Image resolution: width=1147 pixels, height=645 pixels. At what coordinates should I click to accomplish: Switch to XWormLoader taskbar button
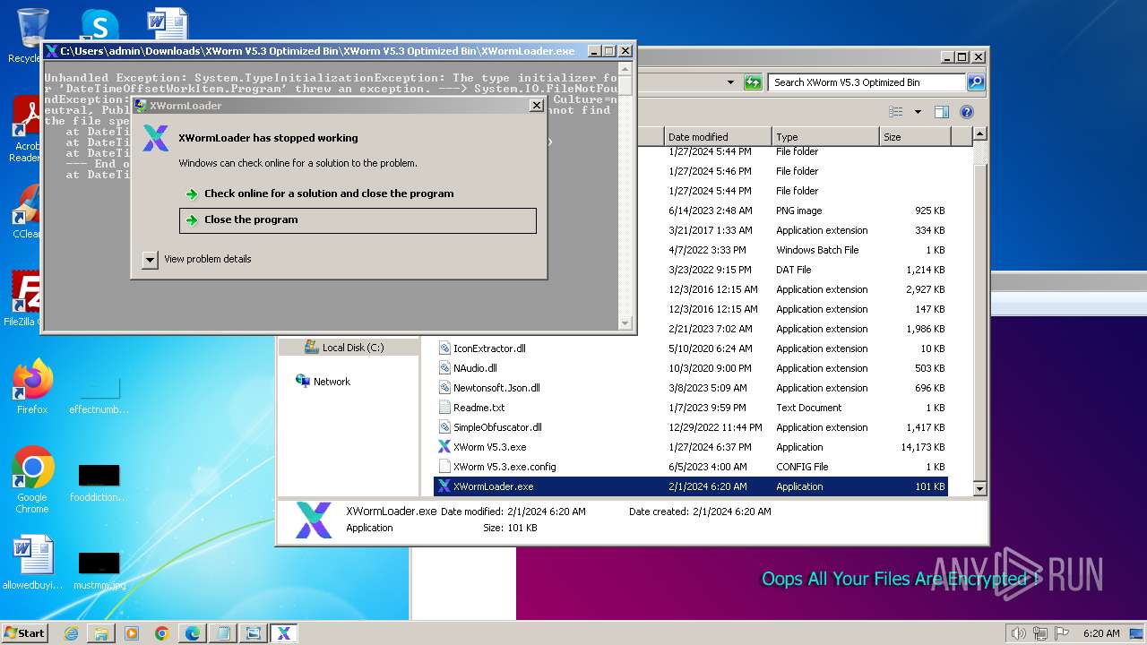pyautogui.click(x=284, y=633)
